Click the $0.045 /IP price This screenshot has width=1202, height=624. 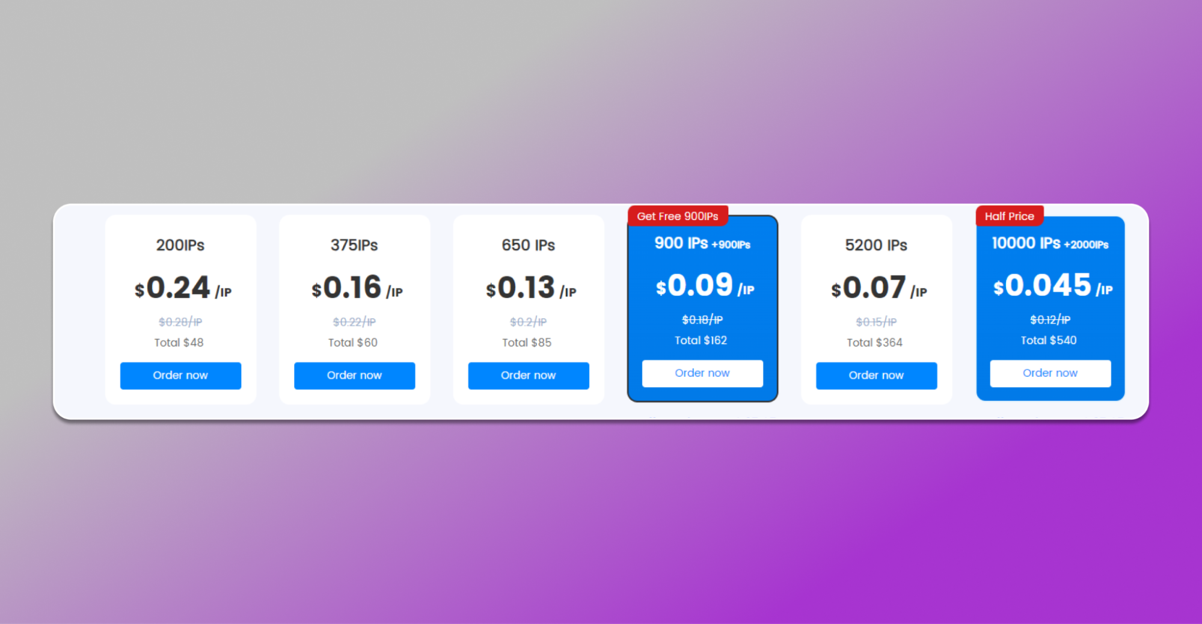pos(1053,286)
